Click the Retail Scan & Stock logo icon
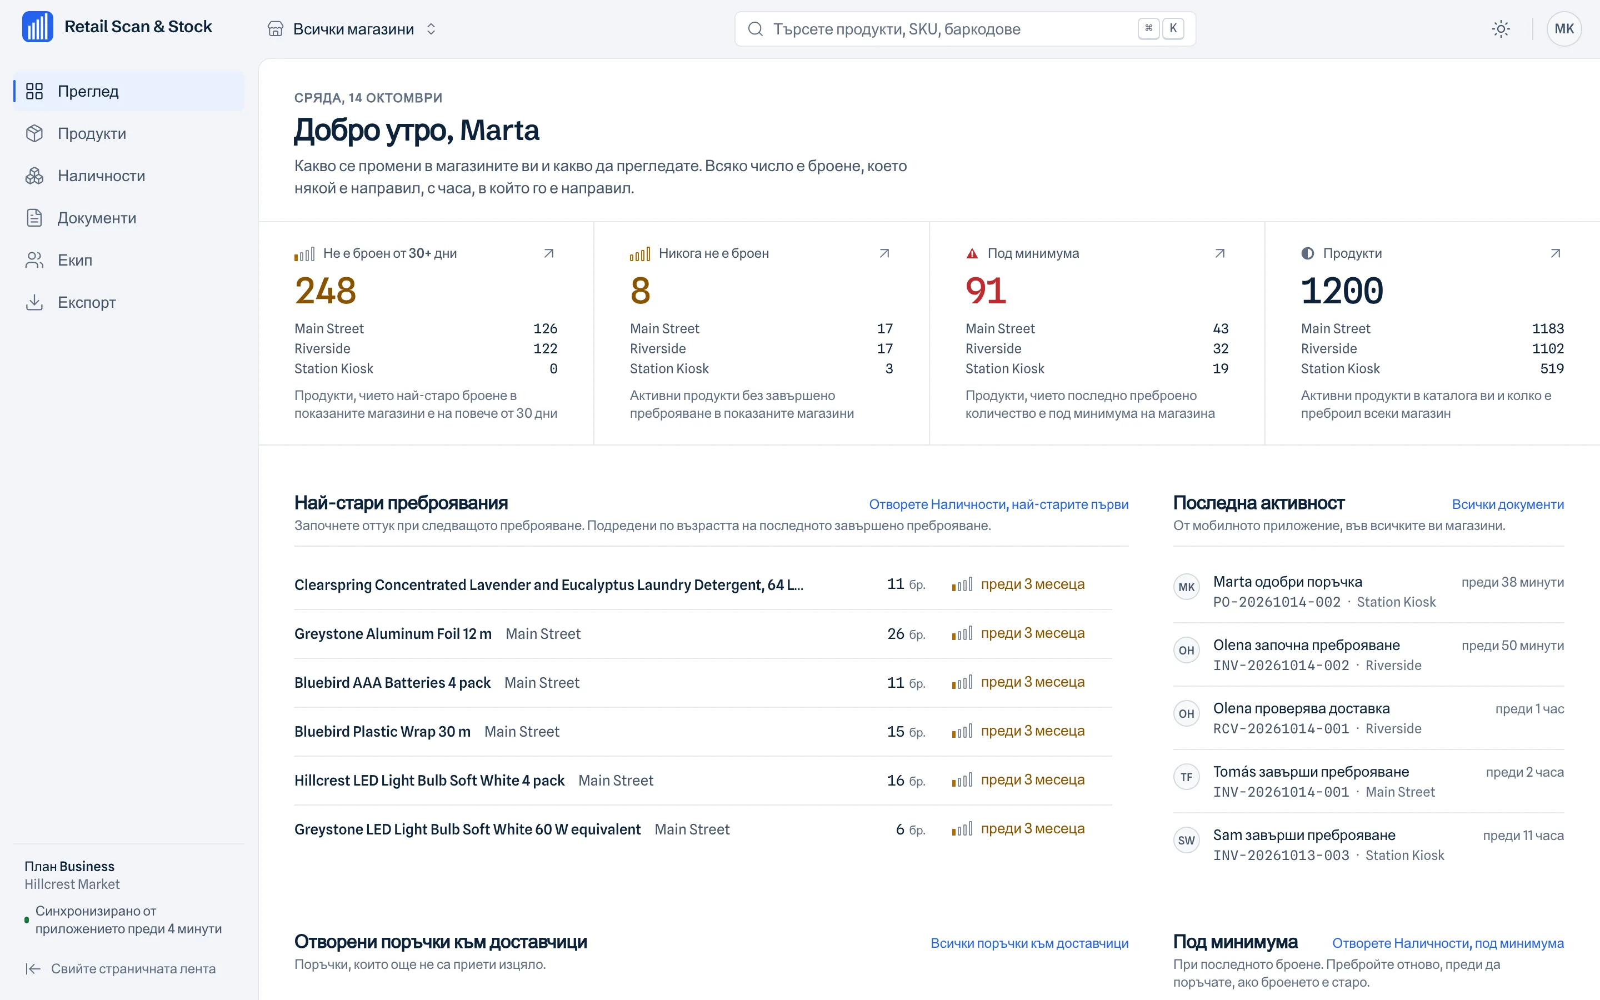1600x1000 pixels. (x=38, y=27)
